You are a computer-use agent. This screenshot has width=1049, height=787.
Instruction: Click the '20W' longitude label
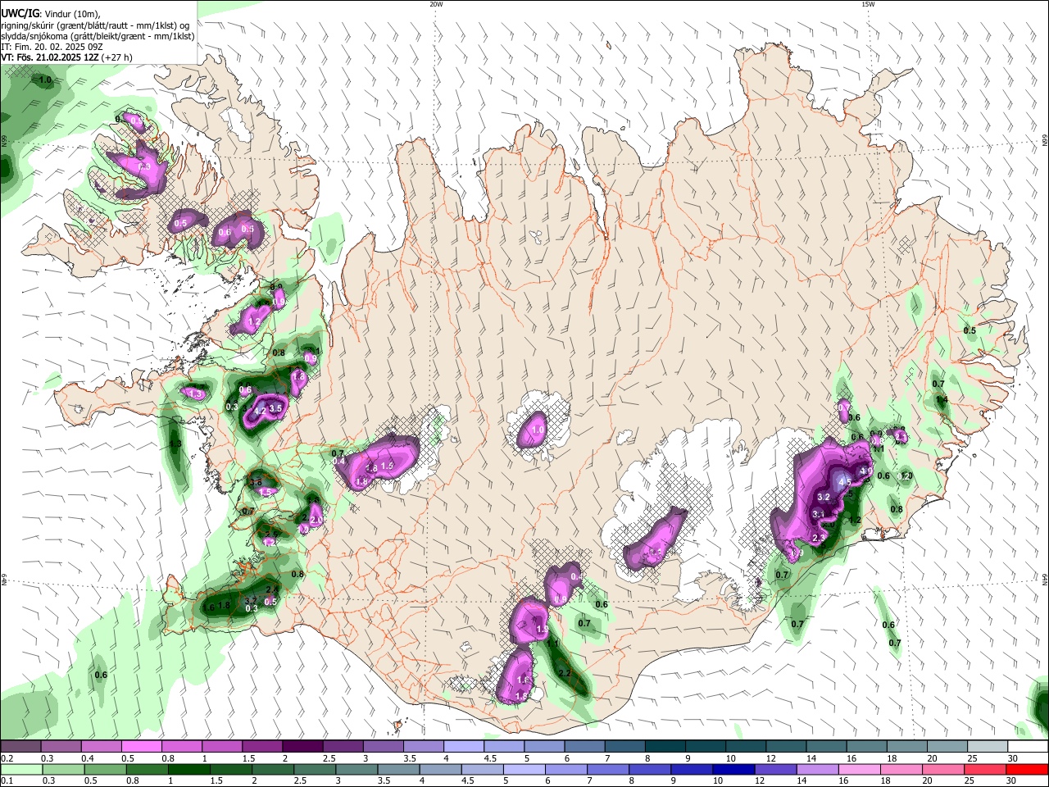pyautogui.click(x=436, y=4)
